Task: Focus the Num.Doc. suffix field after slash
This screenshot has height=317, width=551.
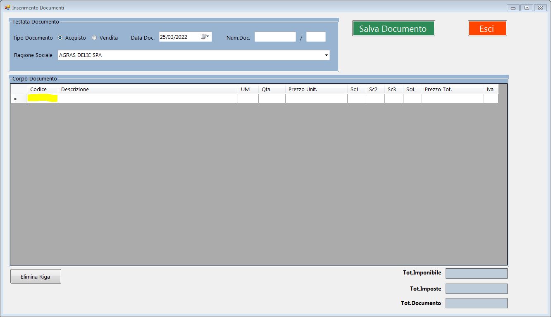Action: pos(316,37)
